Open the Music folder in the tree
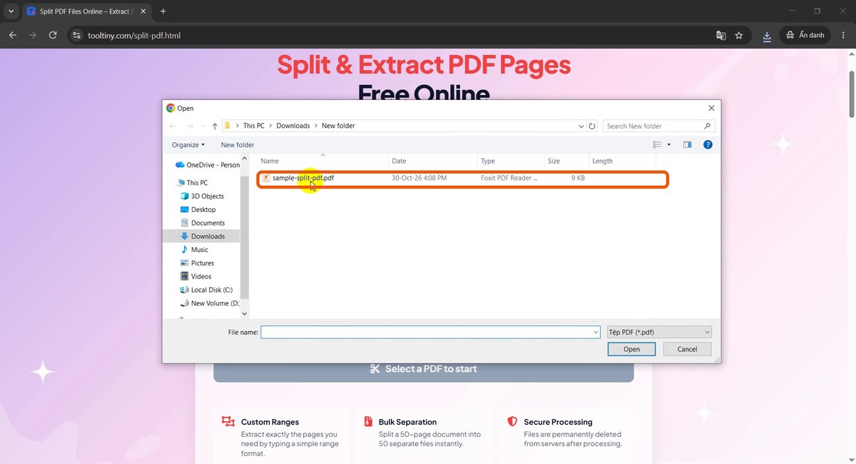Image resolution: width=856 pixels, height=464 pixels. click(195, 250)
